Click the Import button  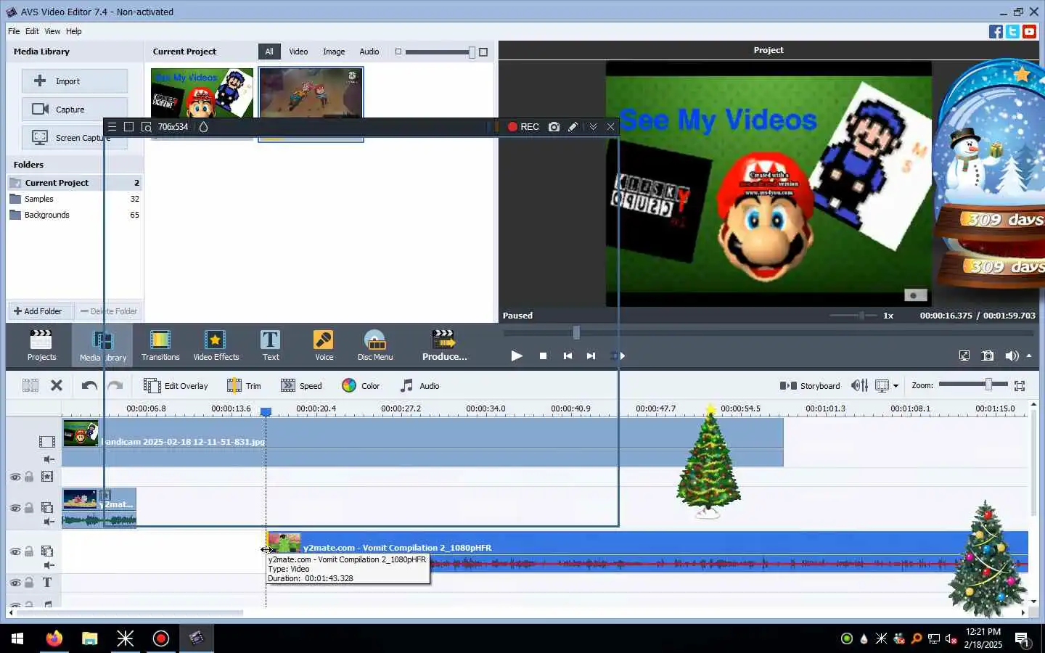pyautogui.click(x=75, y=81)
